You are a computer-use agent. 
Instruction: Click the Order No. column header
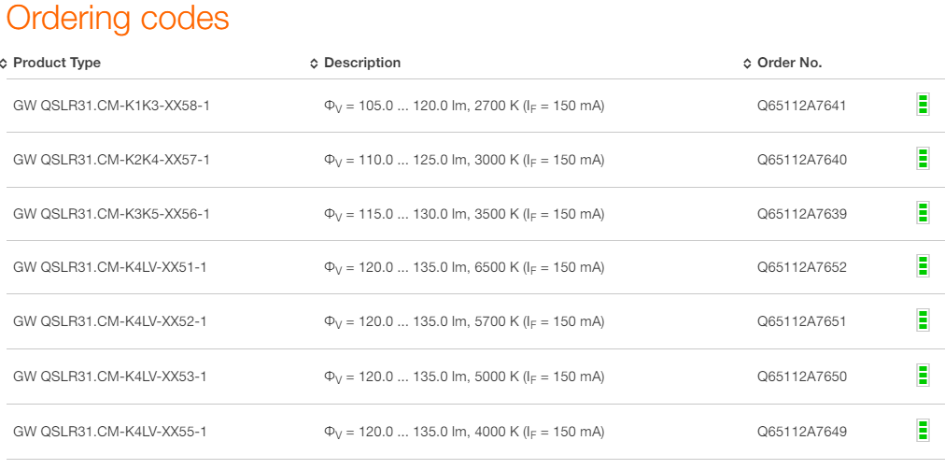point(789,63)
